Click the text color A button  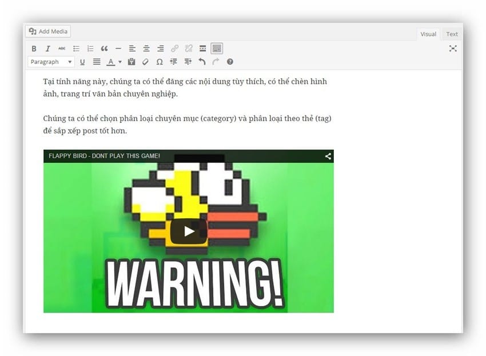point(111,62)
